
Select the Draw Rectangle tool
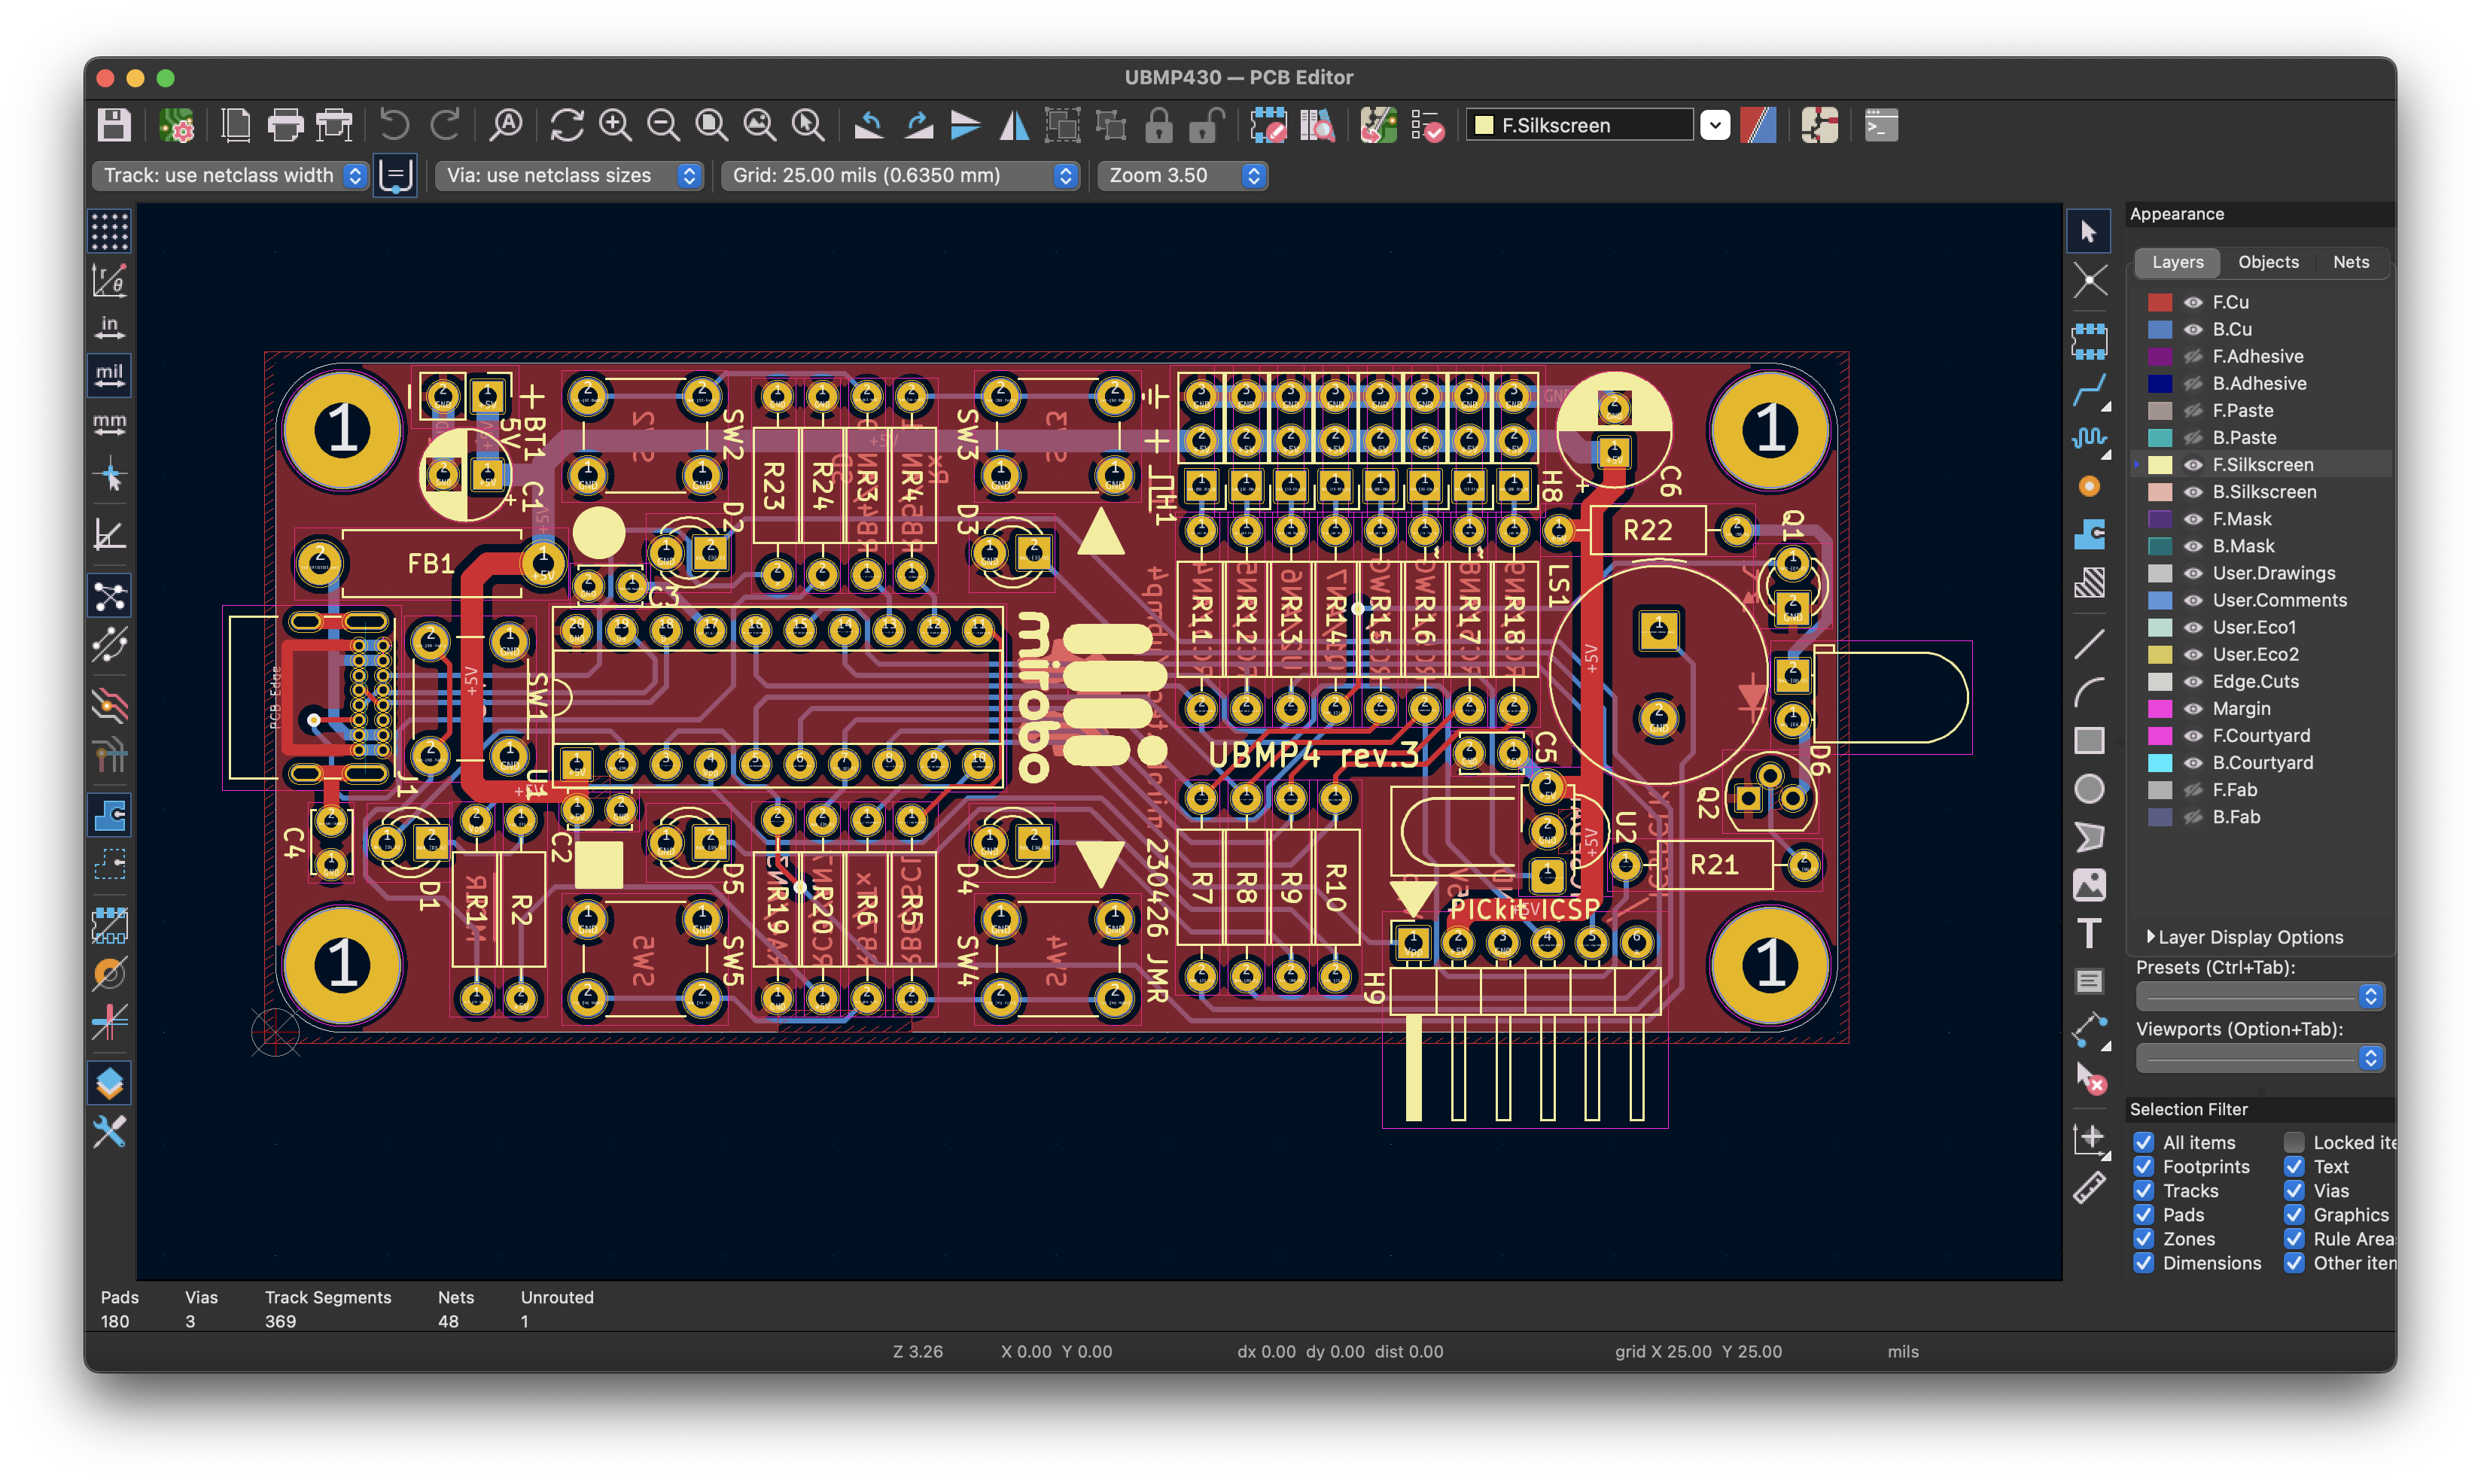(x=2090, y=740)
